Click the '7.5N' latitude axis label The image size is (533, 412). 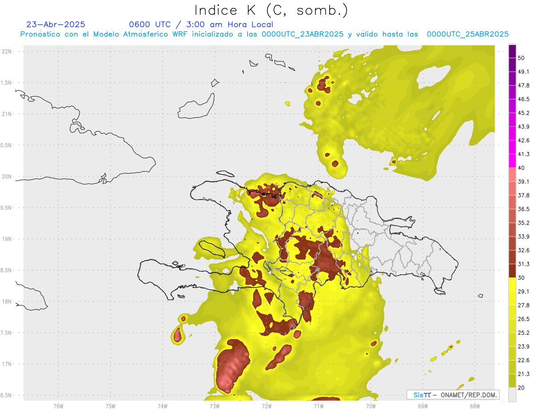click(x=7, y=333)
